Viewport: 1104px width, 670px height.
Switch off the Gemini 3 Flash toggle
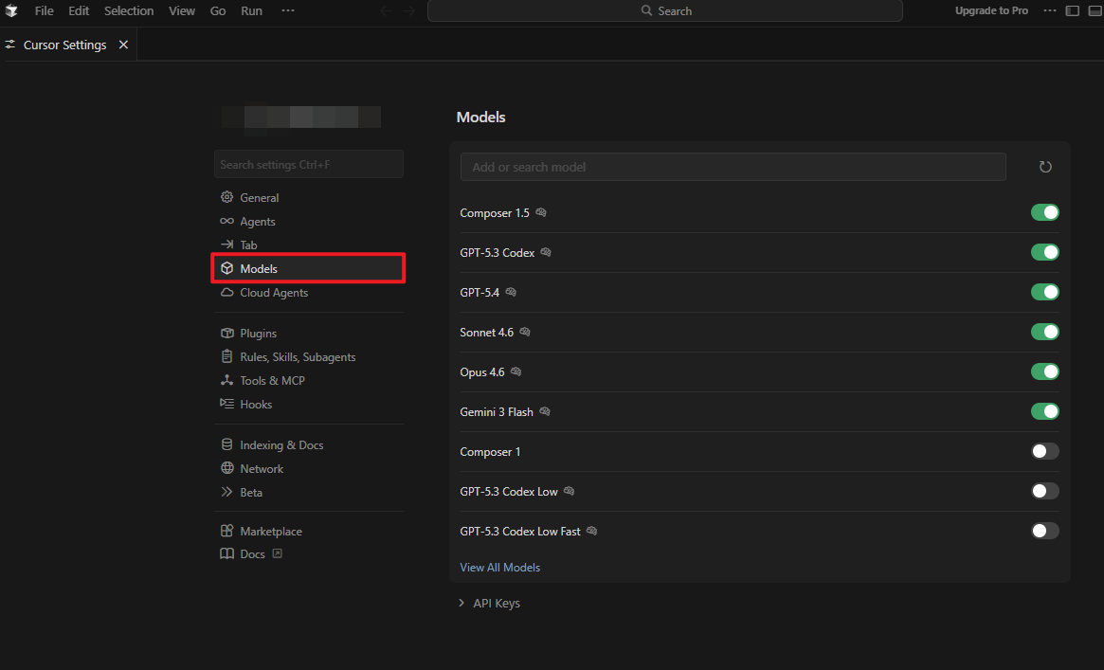click(x=1045, y=411)
